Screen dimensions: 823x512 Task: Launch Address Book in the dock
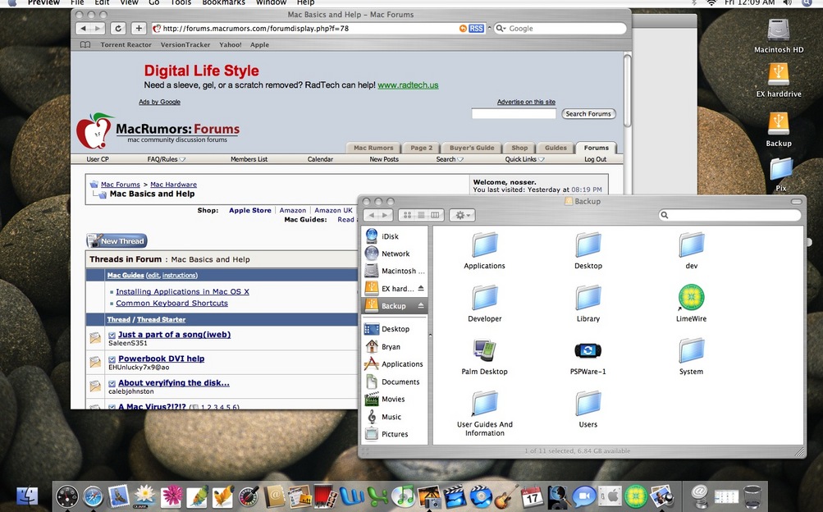click(x=275, y=496)
